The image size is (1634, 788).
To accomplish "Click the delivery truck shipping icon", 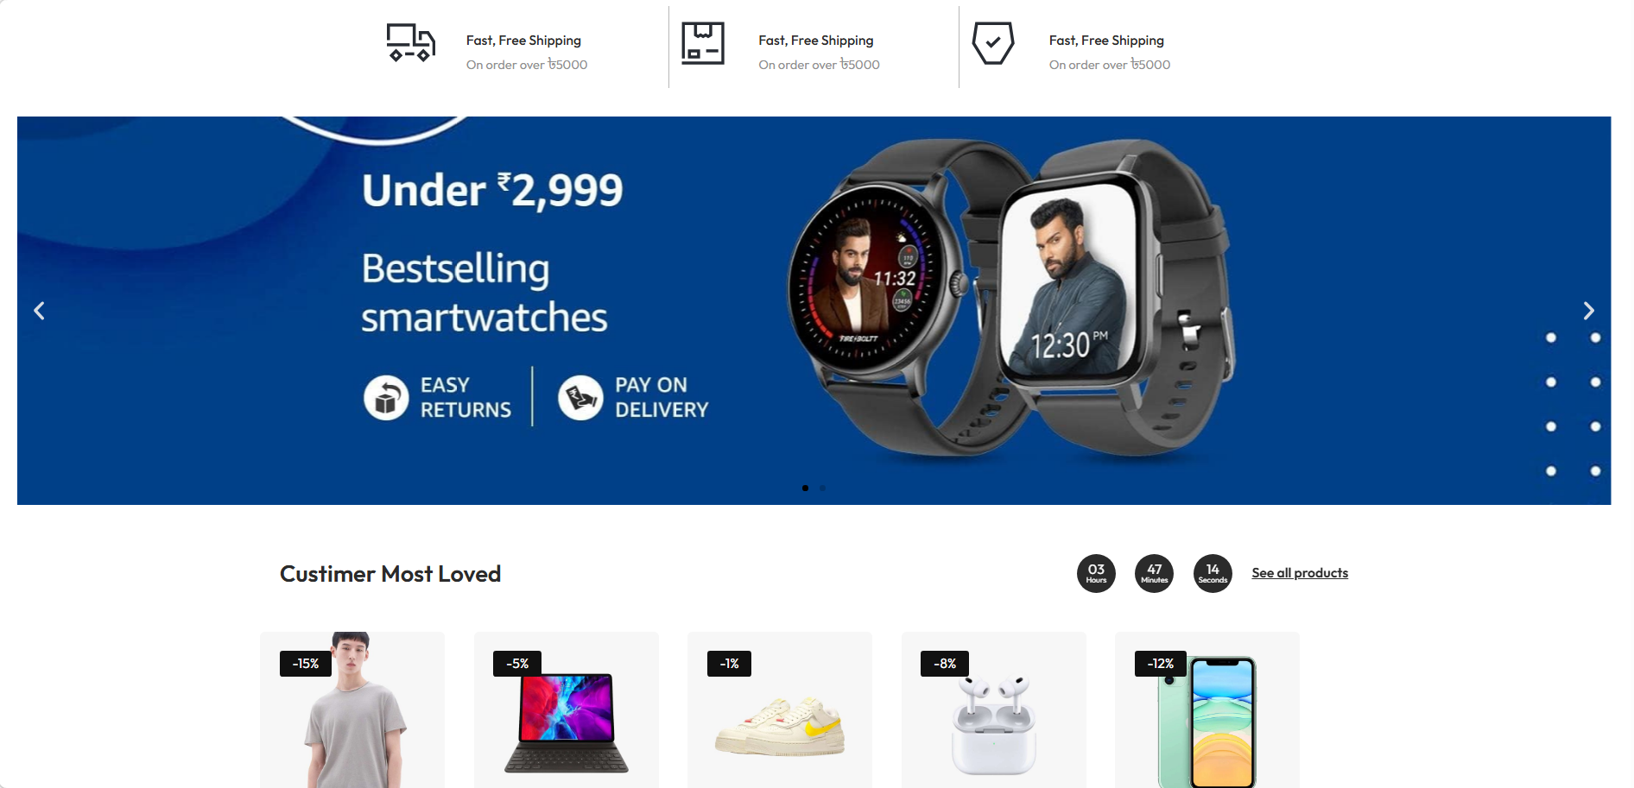I will (x=410, y=42).
